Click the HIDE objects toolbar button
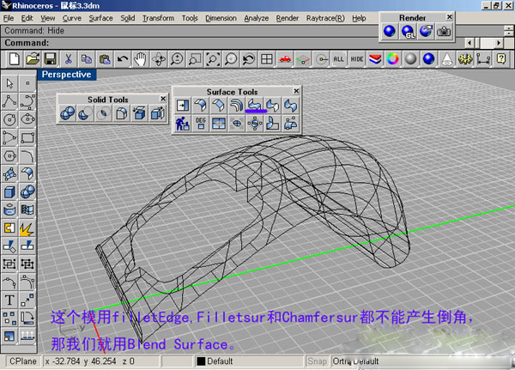This screenshot has height=370, width=515. (357, 58)
